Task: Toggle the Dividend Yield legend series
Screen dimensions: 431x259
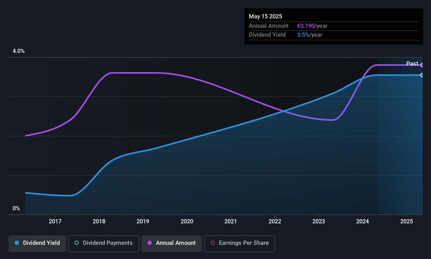Action: pos(37,243)
